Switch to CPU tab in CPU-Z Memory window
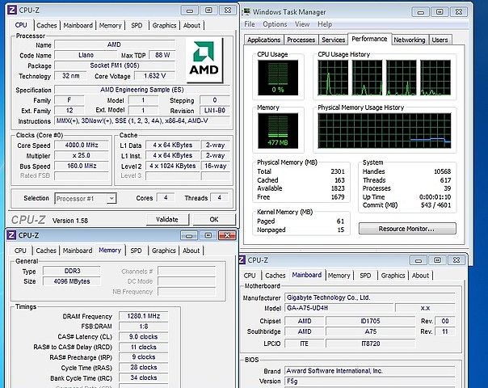The width and height of the screenshot is (488, 388). click(20, 251)
